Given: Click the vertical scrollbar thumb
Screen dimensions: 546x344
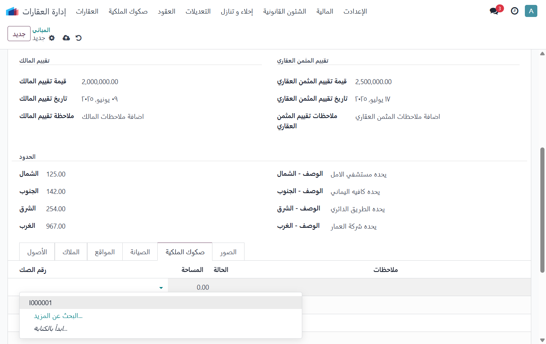Looking at the screenshot, I should [x=542, y=210].
